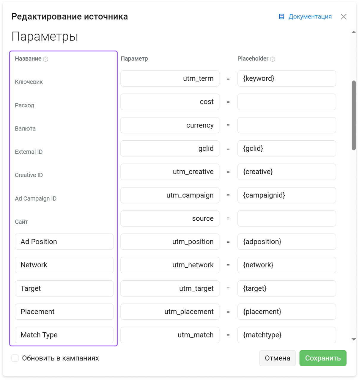Click the Placement name field
The height and width of the screenshot is (380, 359).
(x=64, y=312)
